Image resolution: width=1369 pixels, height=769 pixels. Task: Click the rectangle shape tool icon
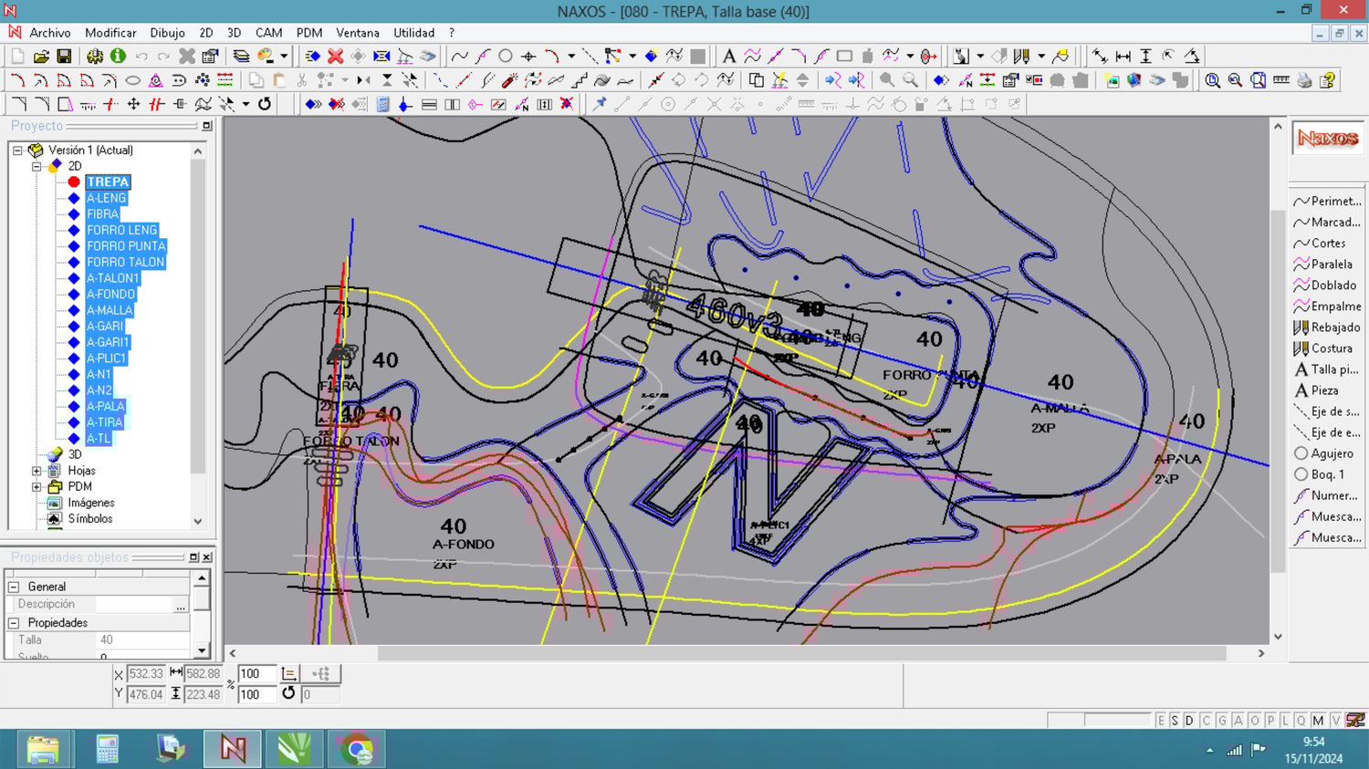(844, 57)
